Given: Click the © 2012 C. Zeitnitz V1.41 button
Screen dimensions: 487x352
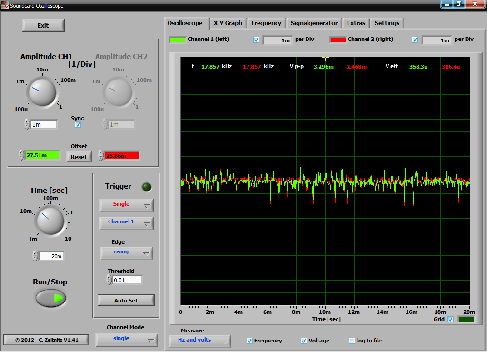Looking at the screenshot, I should [46, 340].
